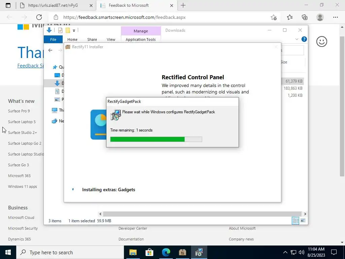Click the New folder quick access icon
The width and height of the screenshot is (345, 259).
pos(68,30)
